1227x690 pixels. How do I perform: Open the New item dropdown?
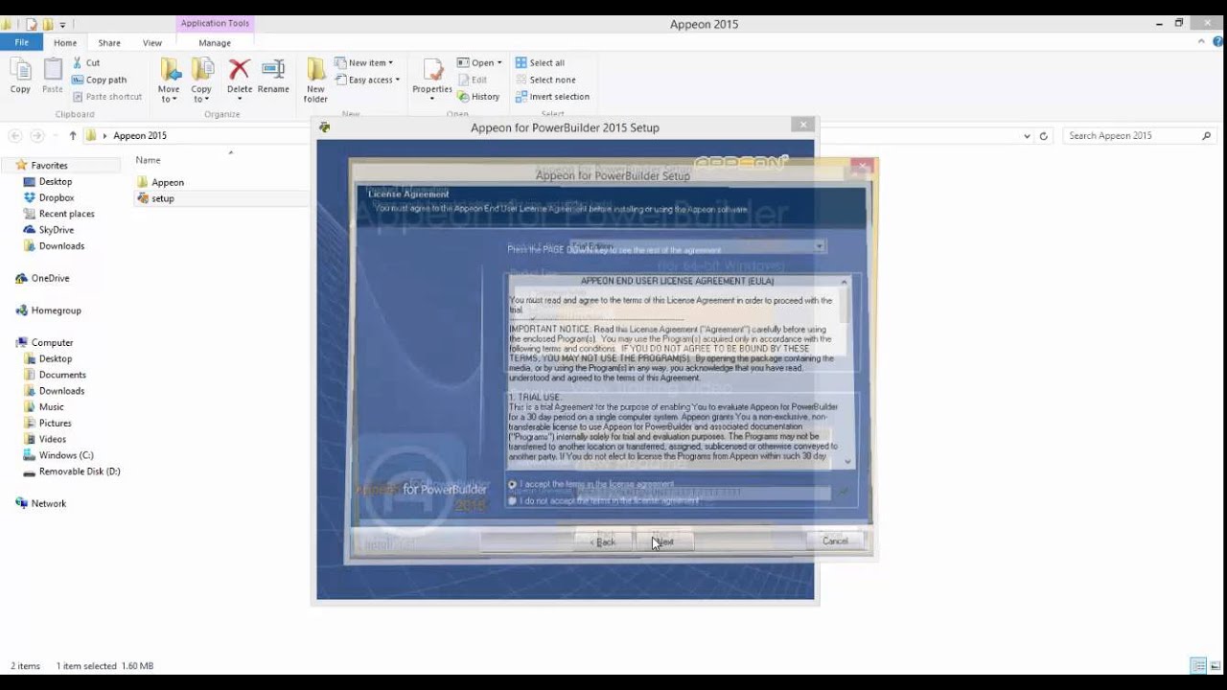364,62
